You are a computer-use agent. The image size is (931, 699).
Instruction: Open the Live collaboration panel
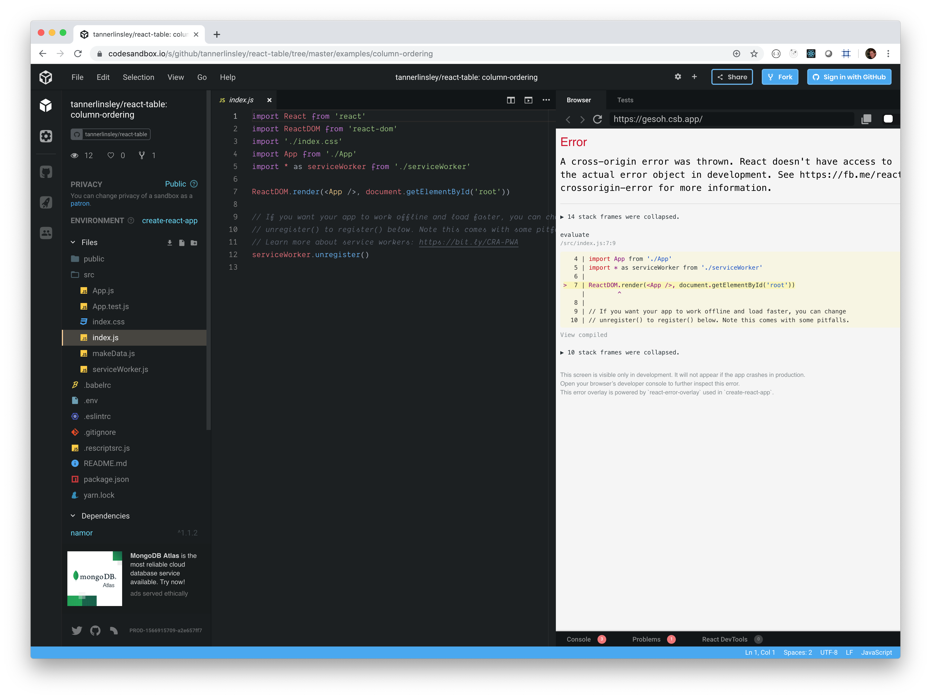[x=46, y=233]
